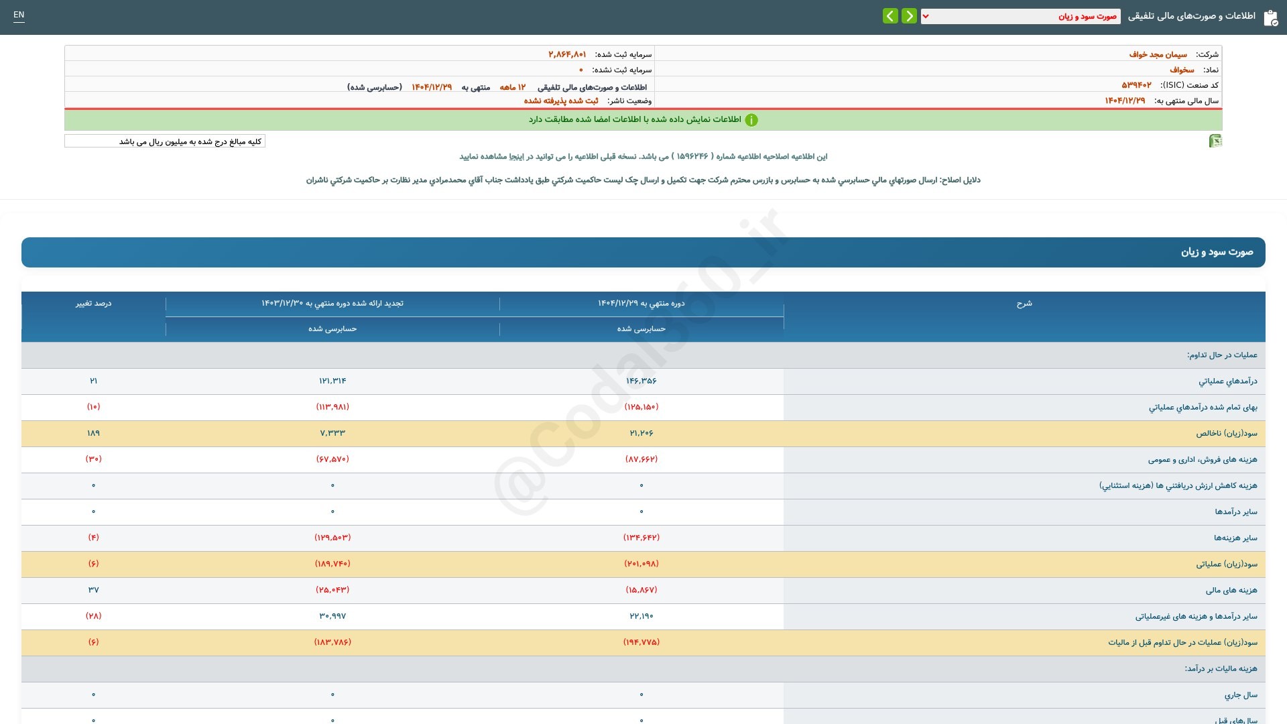Image resolution: width=1287 pixels, height=724 pixels.
Task: Click the Excel export icon
Action: point(1215,141)
